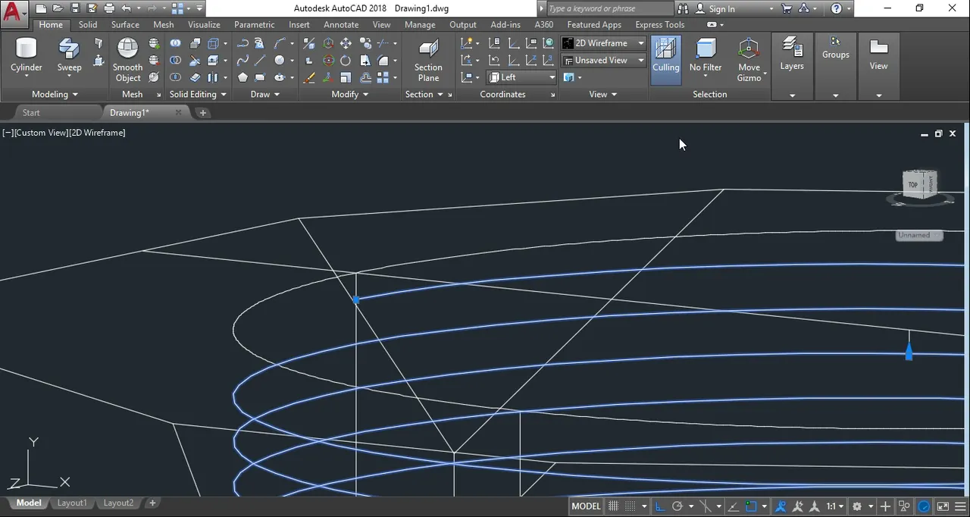Switch to the Layout1 tab
The image size is (970, 517).
point(72,503)
